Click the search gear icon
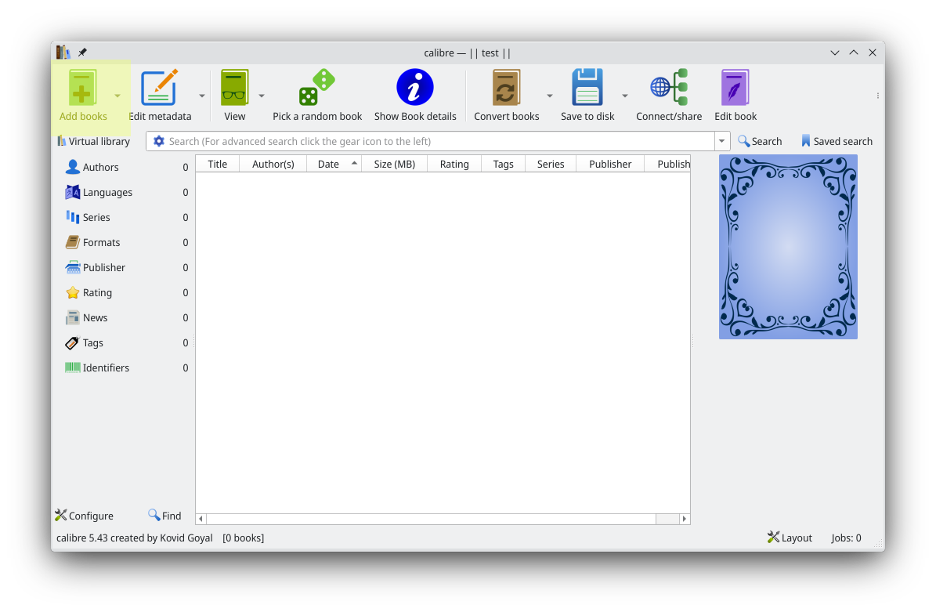This screenshot has width=936, height=612. 159,141
